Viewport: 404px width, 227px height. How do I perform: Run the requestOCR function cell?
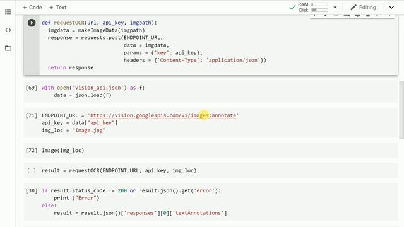coord(32,23)
